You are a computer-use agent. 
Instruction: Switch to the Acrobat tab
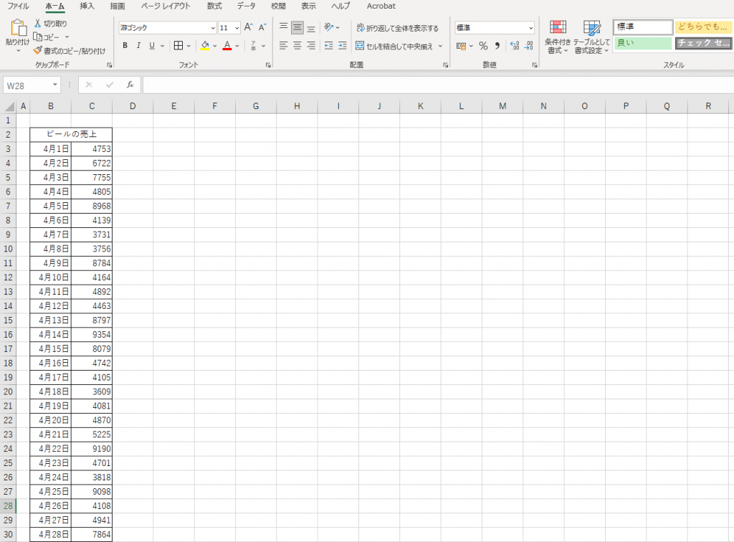(381, 6)
